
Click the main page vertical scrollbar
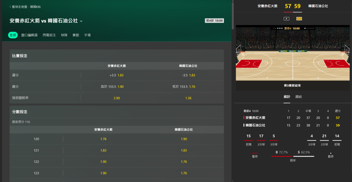(x=233, y=16)
